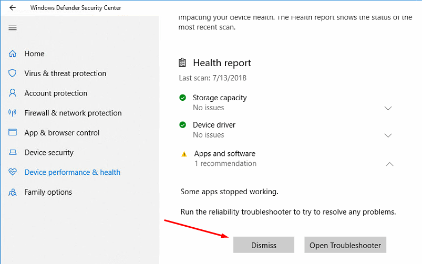The width and height of the screenshot is (422, 264).
Task: Open Firewall & network protection page
Action: [x=73, y=113]
